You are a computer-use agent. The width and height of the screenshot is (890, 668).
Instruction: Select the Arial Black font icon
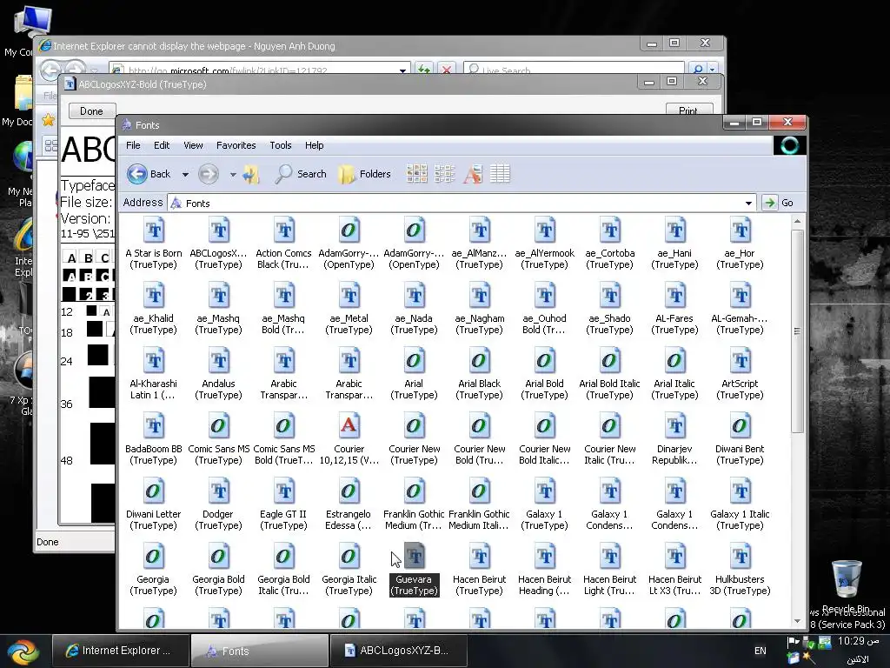[x=480, y=361]
